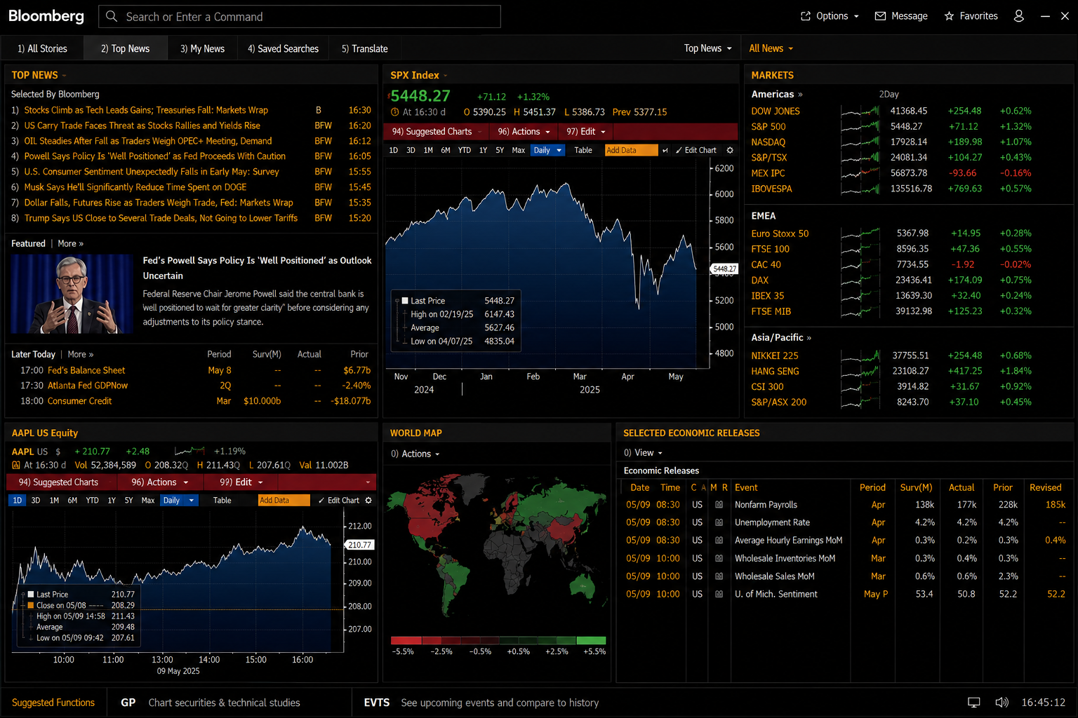Click SPX chart Edit Chart pencil

[679, 150]
